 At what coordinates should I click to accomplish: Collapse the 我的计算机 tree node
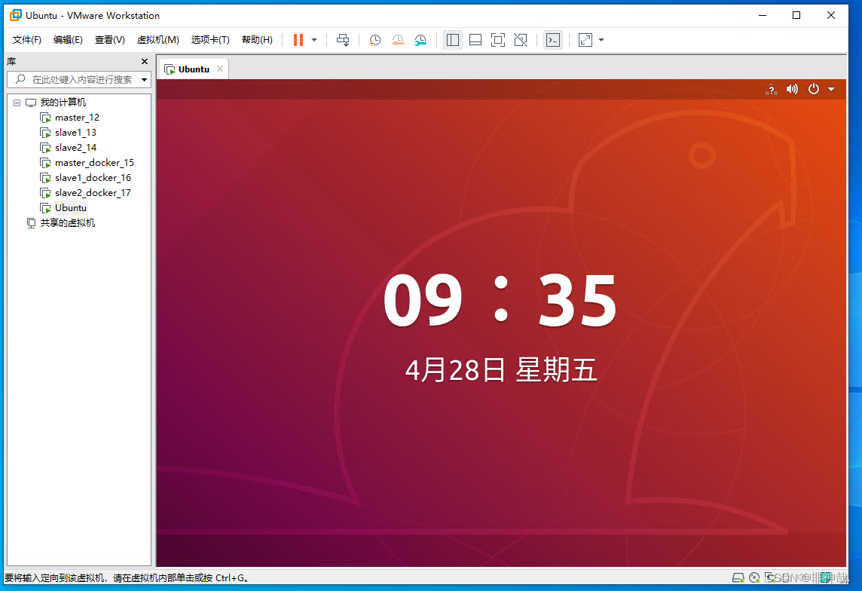[17, 103]
